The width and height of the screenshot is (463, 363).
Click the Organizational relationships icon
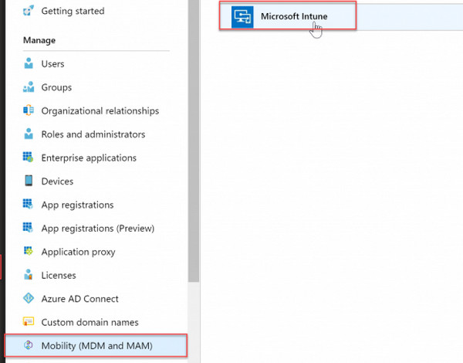point(29,110)
